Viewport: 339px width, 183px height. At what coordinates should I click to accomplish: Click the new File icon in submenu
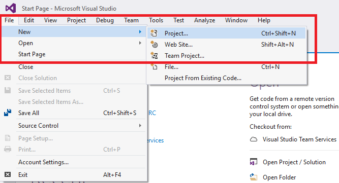154,66
